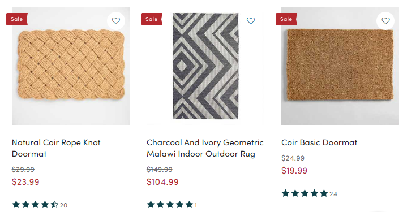Click the Sale badge on charcoal geometric rug
The width and height of the screenshot is (403, 212).
(x=151, y=19)
